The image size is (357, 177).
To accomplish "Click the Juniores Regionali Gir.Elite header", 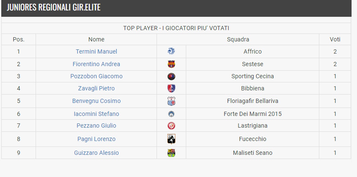I will (x=54, y=7).
